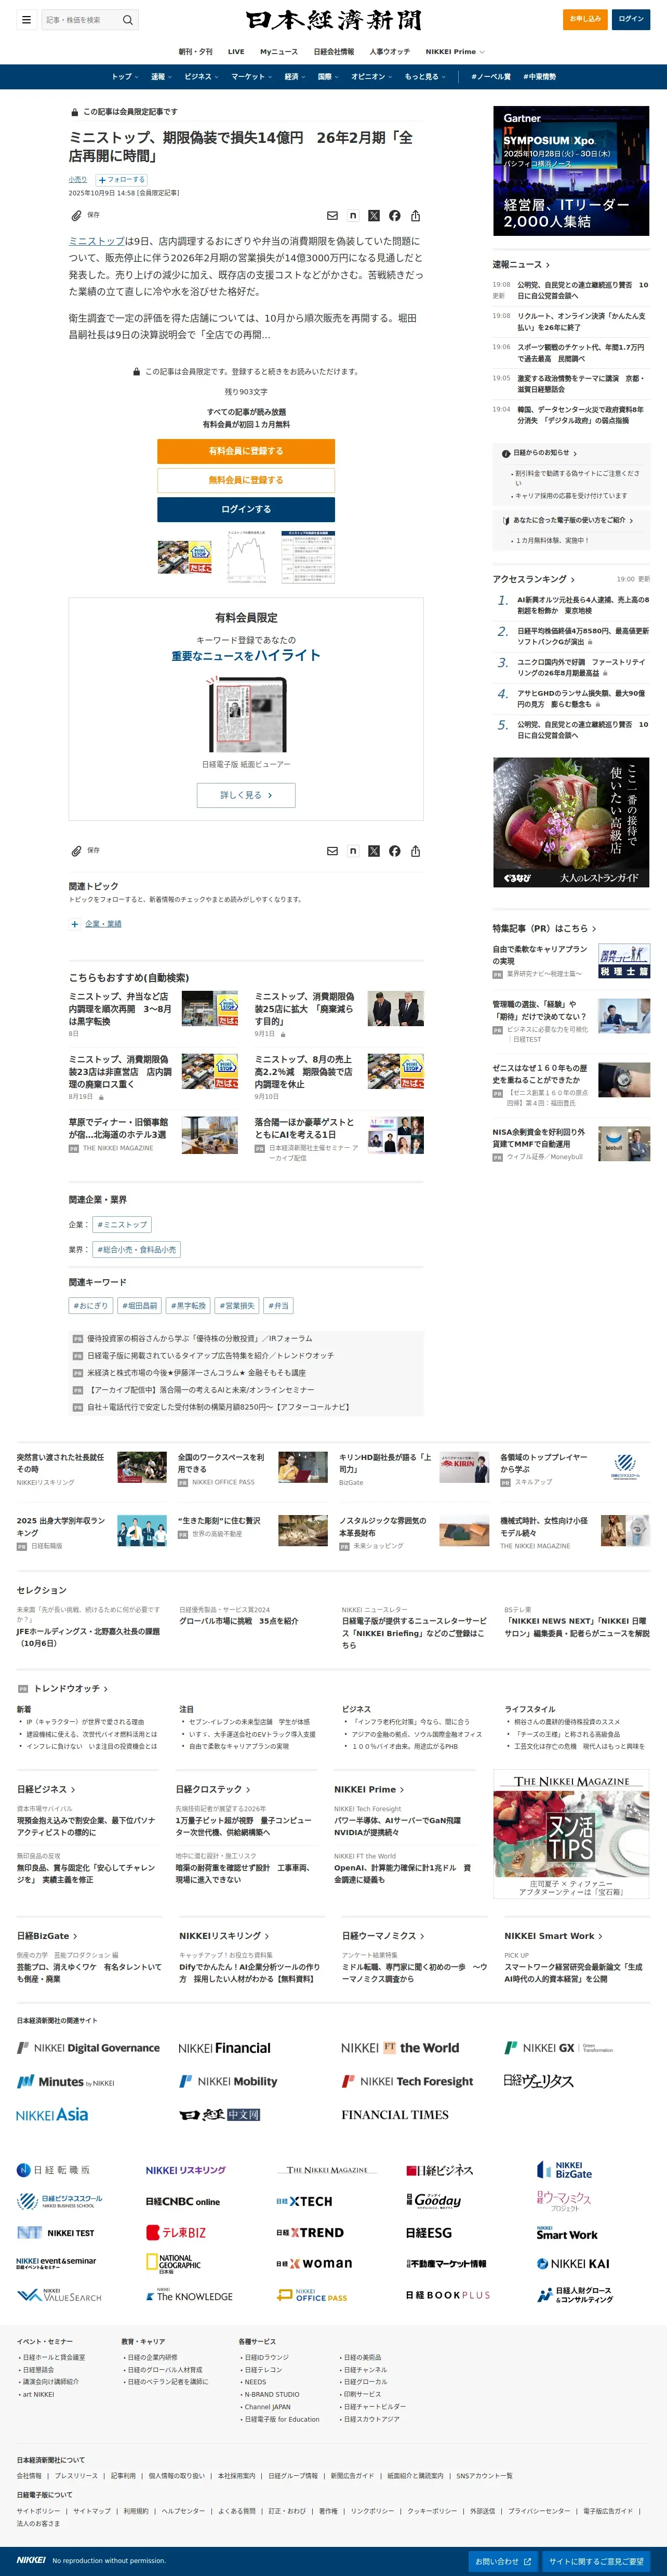Click bottom note share icon

[353, 851]
